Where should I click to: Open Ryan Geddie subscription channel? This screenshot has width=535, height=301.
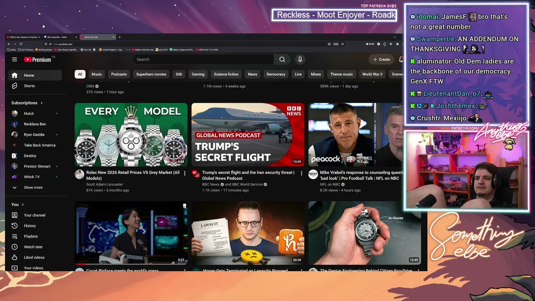[x=35, y=135]
